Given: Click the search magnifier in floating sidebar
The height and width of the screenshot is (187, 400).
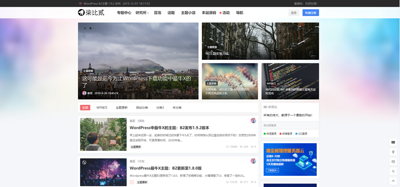Looking at the screenshot, I should point(393,171).
